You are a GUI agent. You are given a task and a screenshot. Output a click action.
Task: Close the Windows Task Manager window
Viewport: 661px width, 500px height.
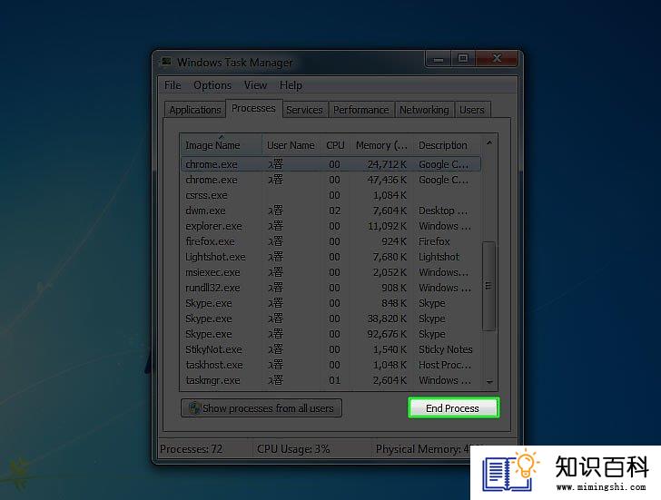(497, 59)
